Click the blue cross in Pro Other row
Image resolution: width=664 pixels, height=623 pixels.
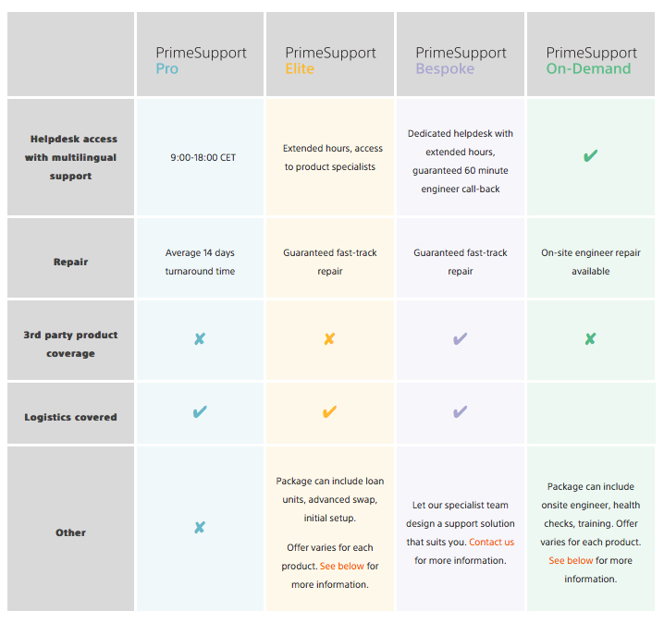tap(200, 528)
